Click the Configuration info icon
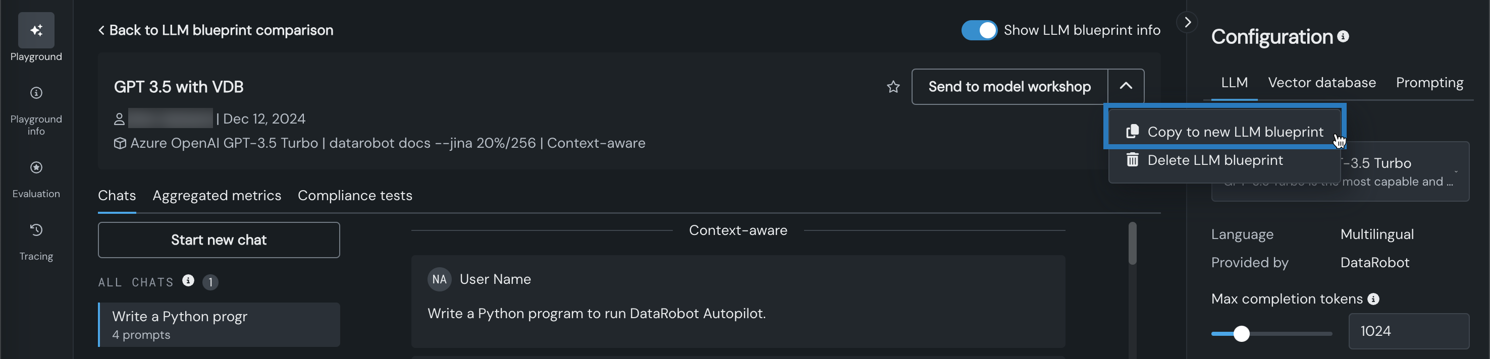This screenshot has width=1490, height=359. 1343,36
